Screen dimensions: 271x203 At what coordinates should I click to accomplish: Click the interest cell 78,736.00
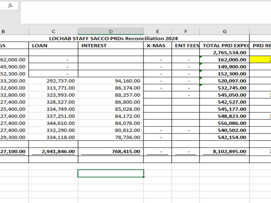coord(111,137)
